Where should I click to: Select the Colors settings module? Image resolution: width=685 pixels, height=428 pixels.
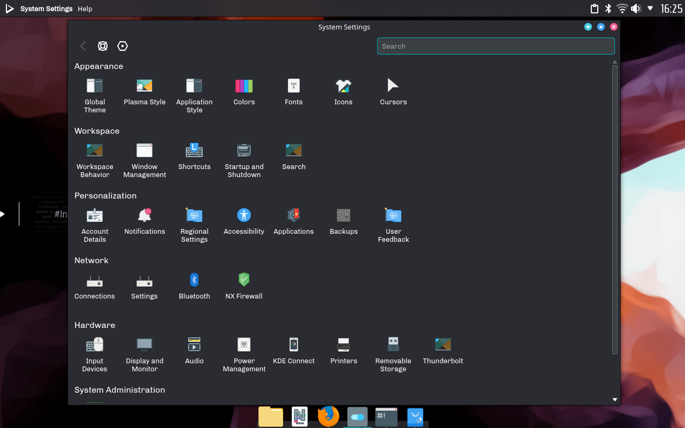pyautogui.click(x=244, y=90)
